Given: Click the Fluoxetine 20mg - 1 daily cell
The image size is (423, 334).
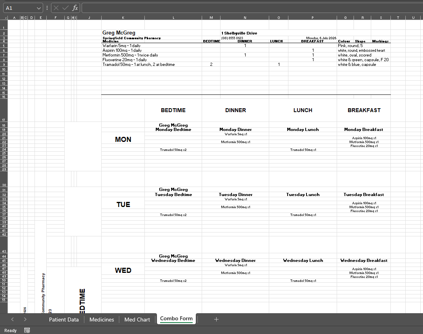Looking at the screenshot, I should point(125,60).
